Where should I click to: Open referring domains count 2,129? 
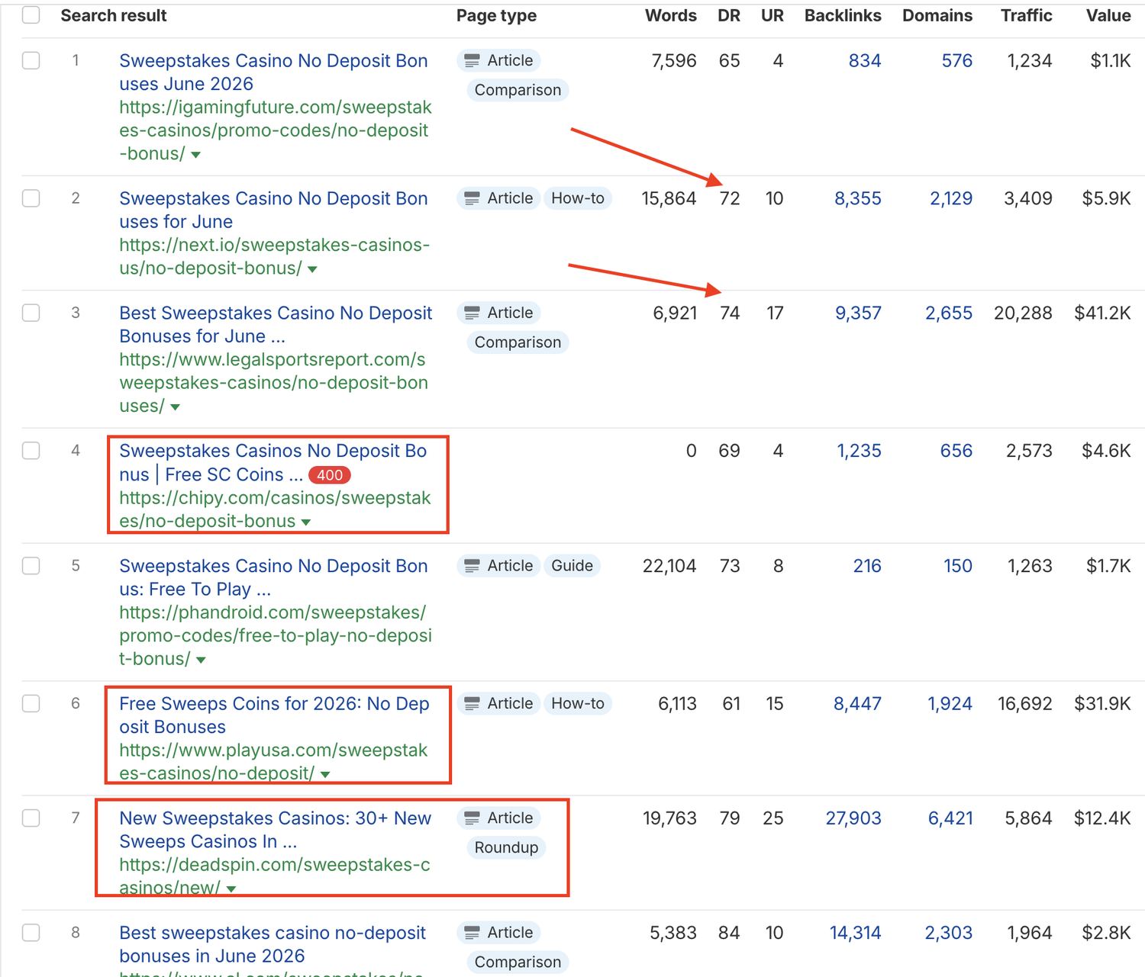tap(951, 198)
